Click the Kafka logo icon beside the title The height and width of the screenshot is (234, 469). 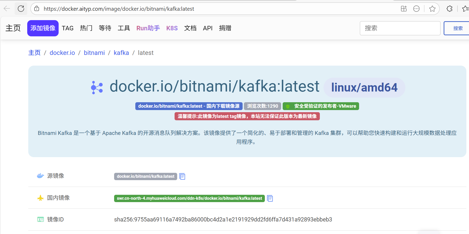tap(97, 88)
